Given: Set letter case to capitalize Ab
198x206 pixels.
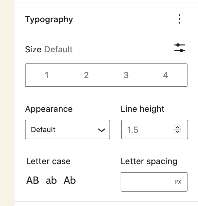Looking at the screenshot, I should pyautogui.click(x=69, y=180).
